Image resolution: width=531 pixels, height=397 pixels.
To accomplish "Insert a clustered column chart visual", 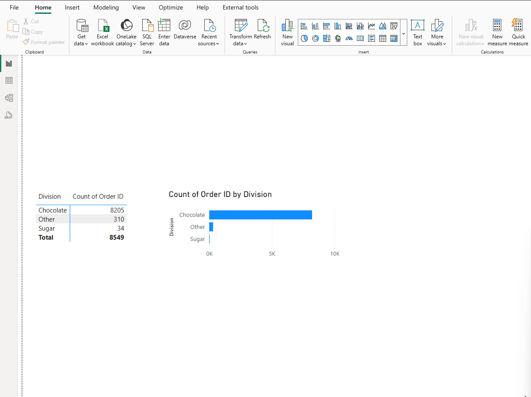I will click(x=338, y=26).
